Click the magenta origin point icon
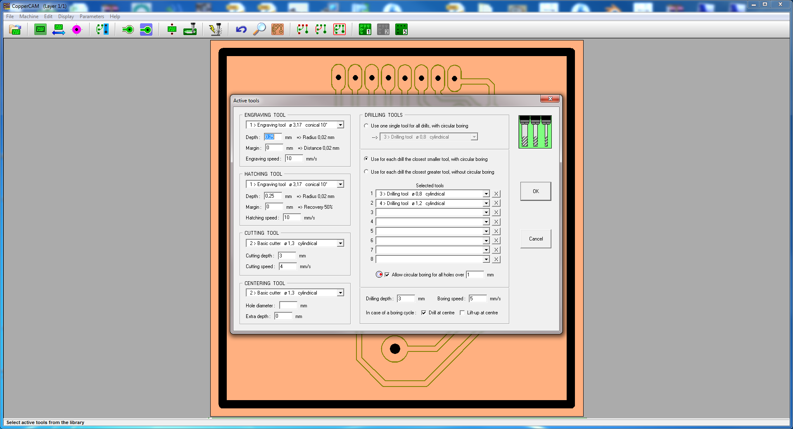This screenshot has width=793, height=429. tap(77, 30)
